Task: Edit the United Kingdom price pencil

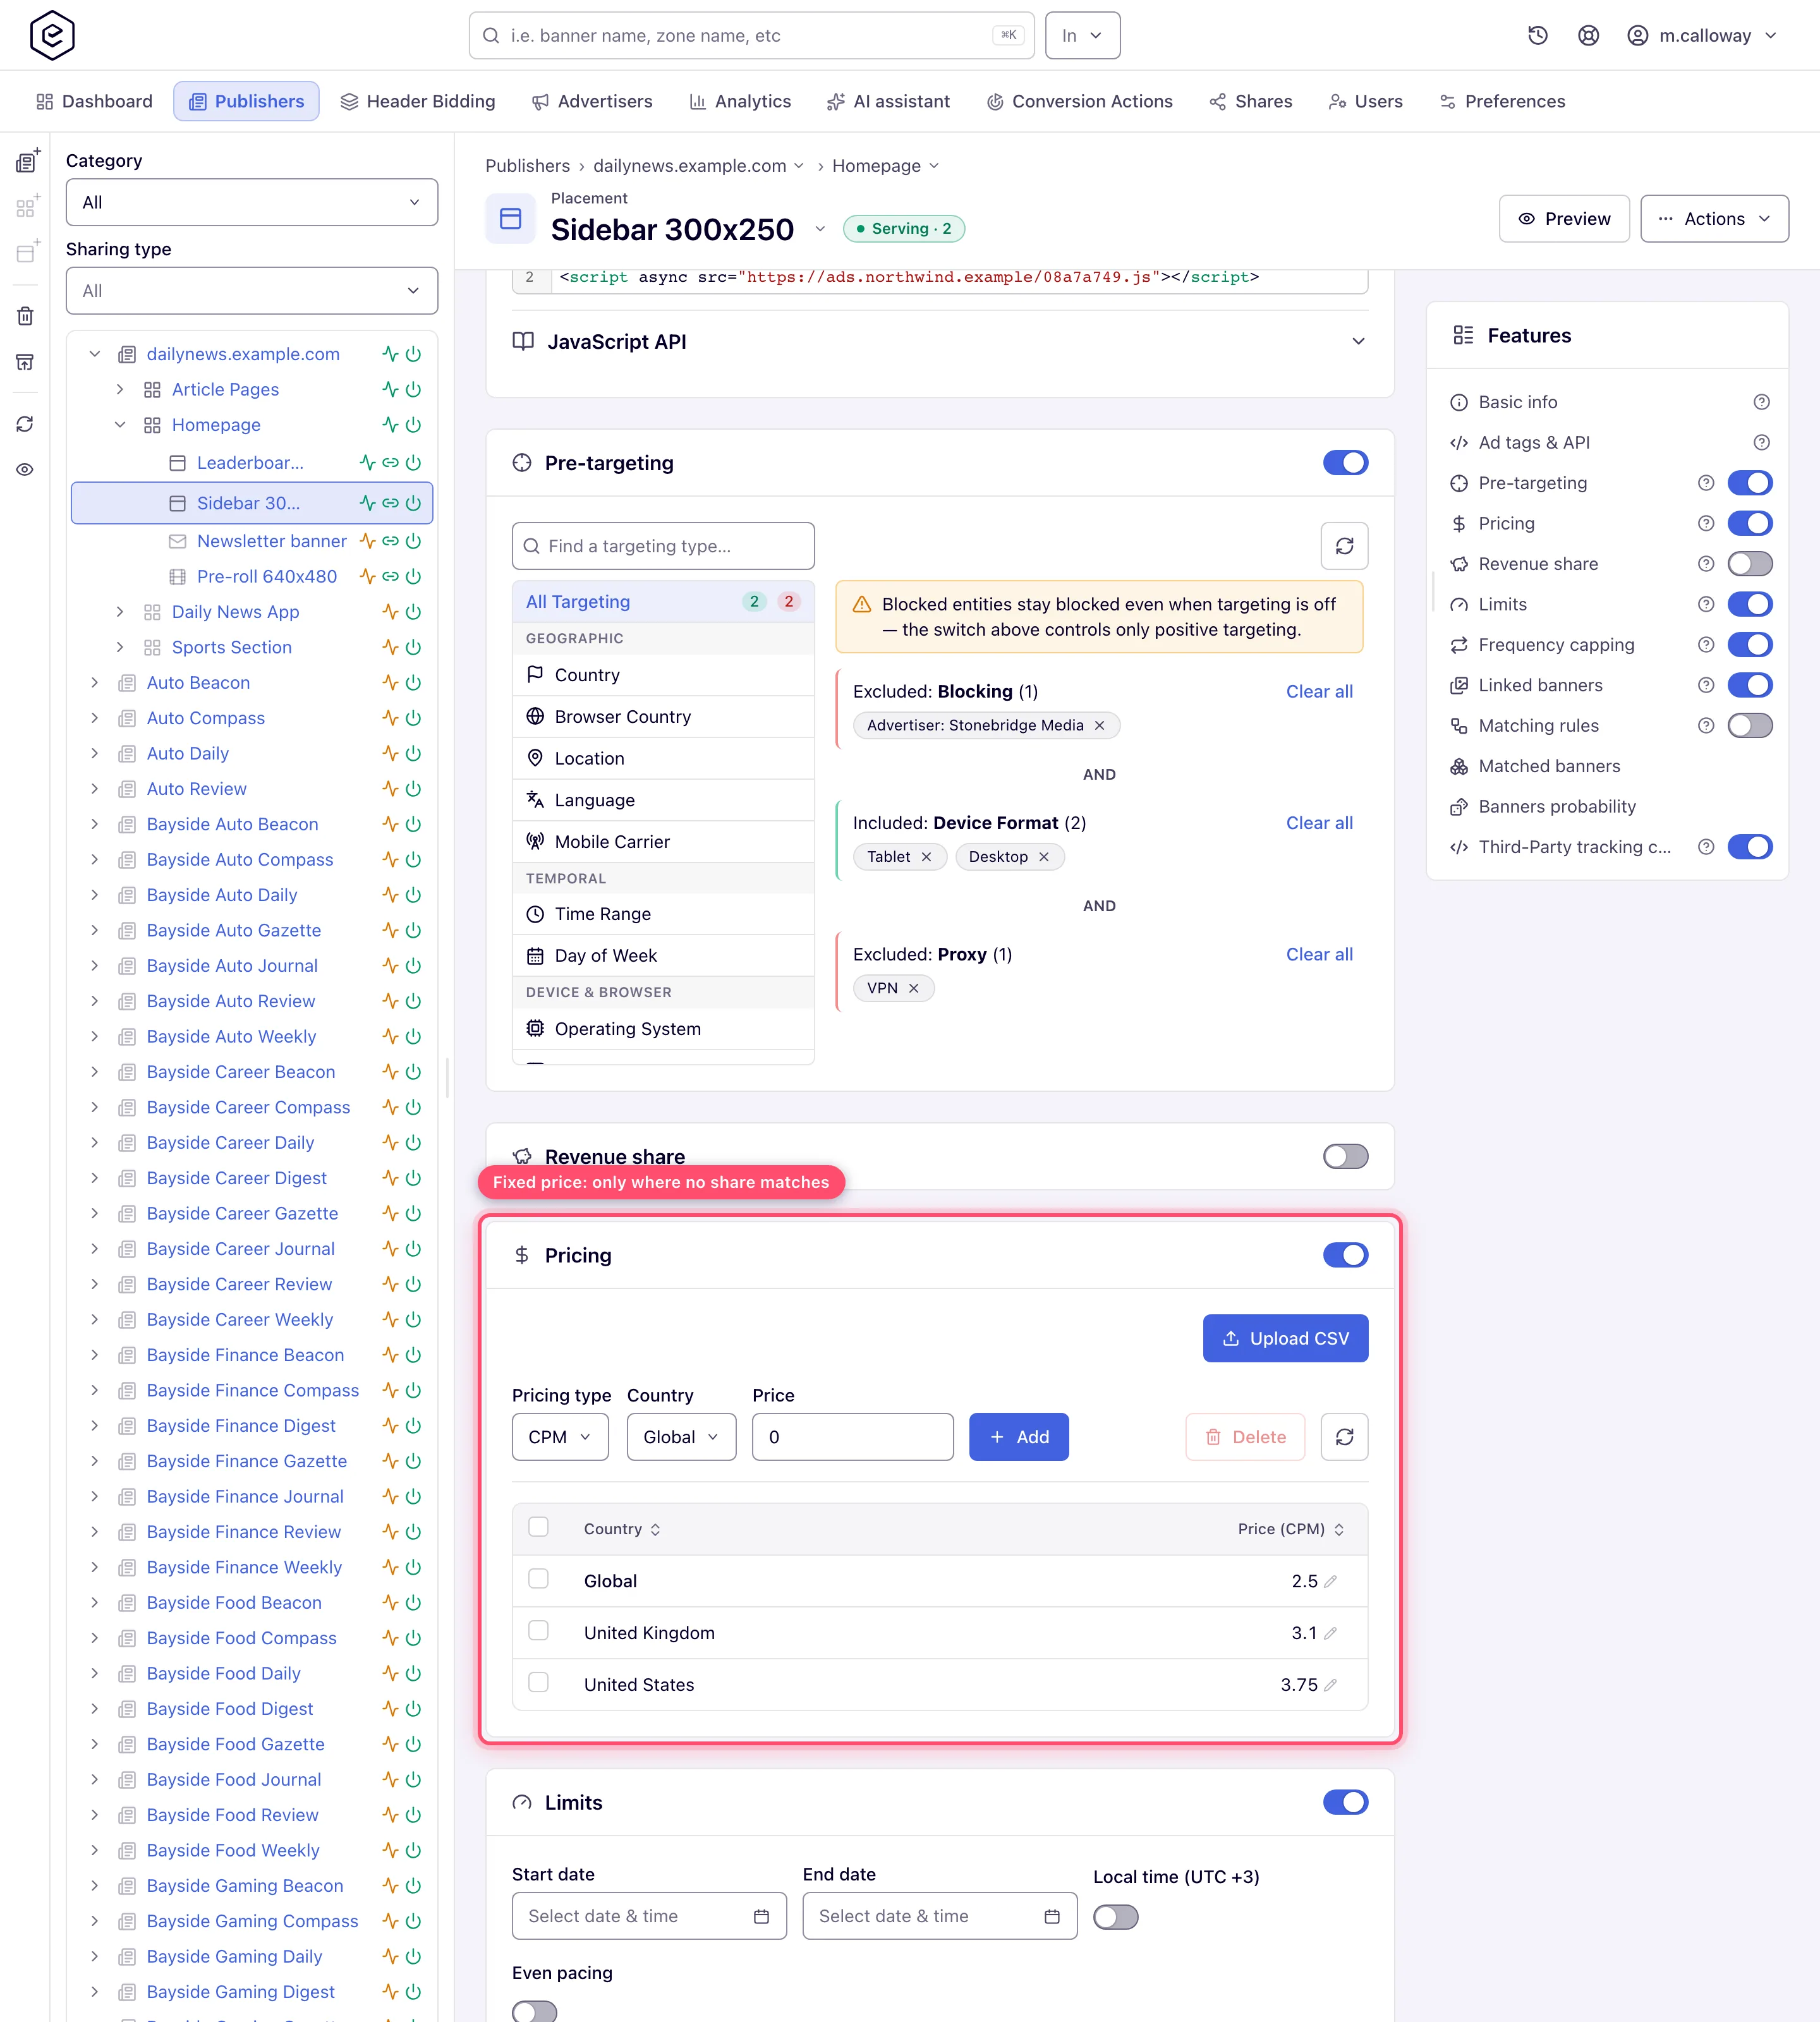Action: coord(1330,1633)
